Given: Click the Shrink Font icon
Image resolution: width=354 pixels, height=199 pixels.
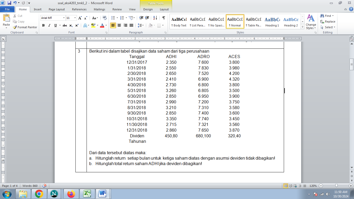Looking at the screenshot, I should [86, 18].
